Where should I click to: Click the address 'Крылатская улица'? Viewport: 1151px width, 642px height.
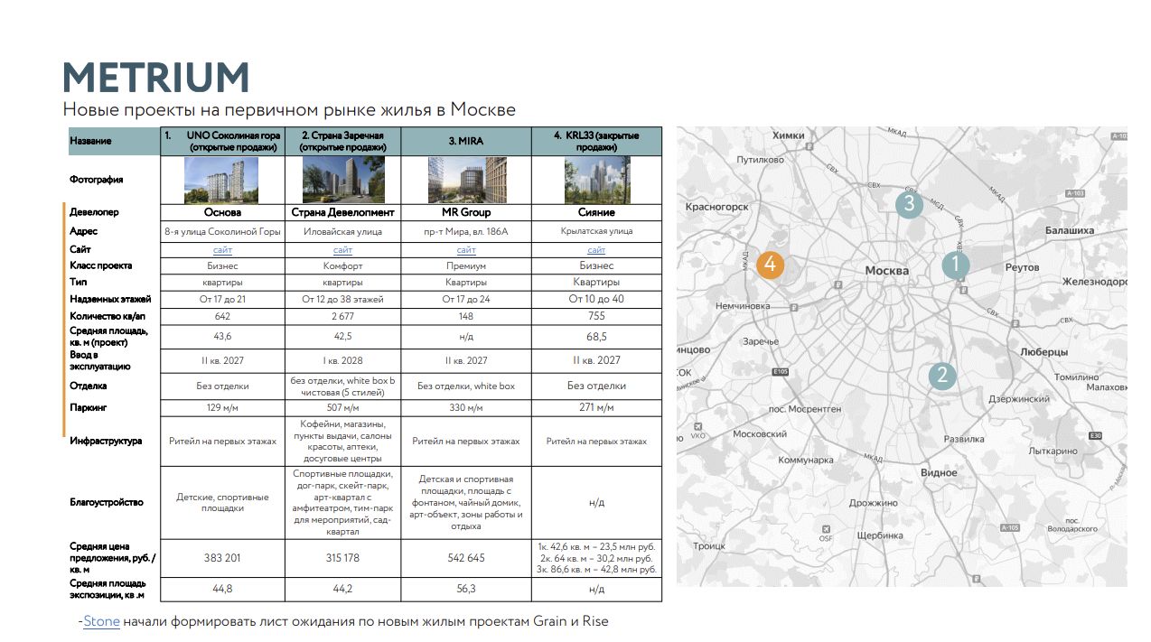596,231
